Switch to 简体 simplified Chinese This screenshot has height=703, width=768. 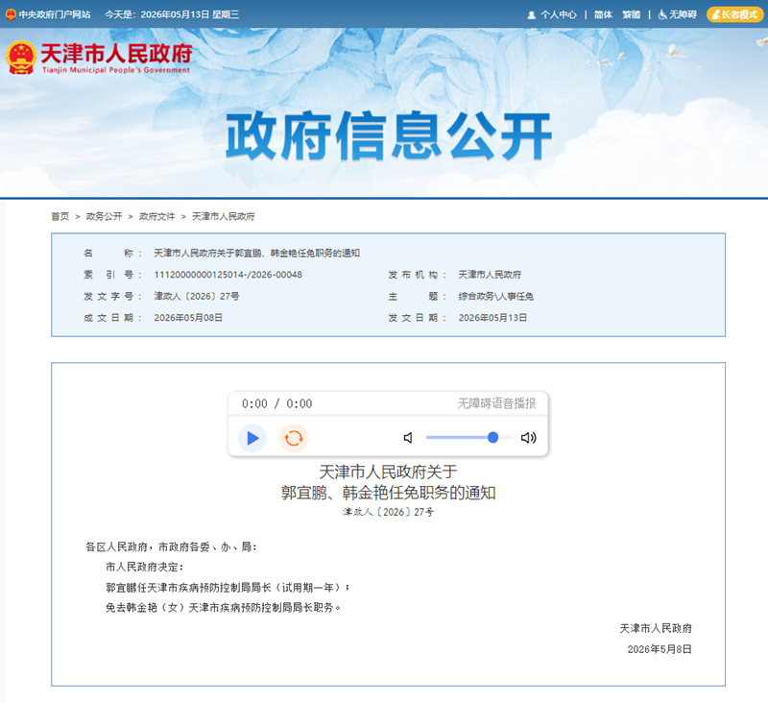point(603,14)
